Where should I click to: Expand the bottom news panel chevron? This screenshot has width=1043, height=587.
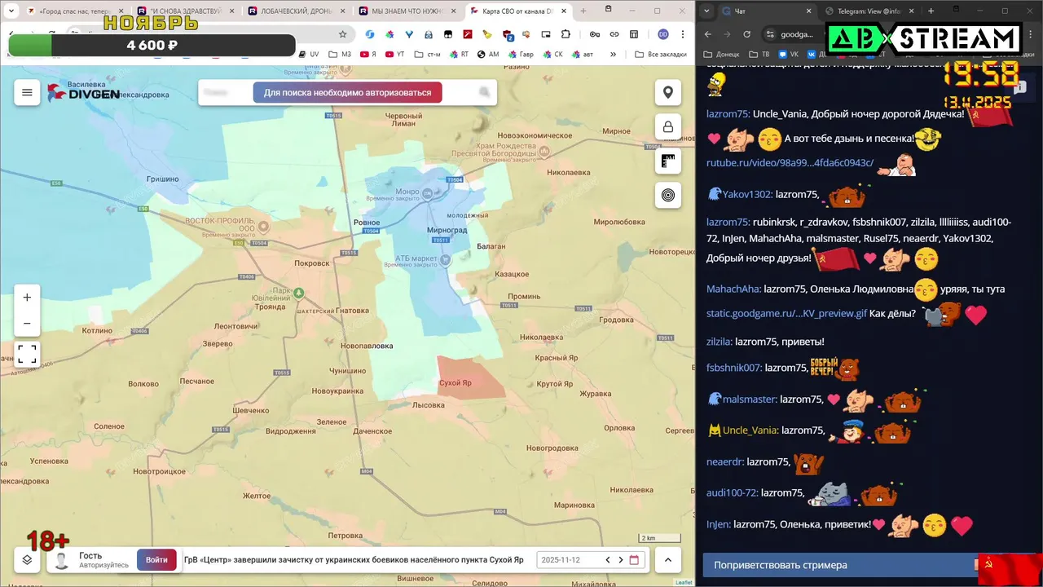668,559
